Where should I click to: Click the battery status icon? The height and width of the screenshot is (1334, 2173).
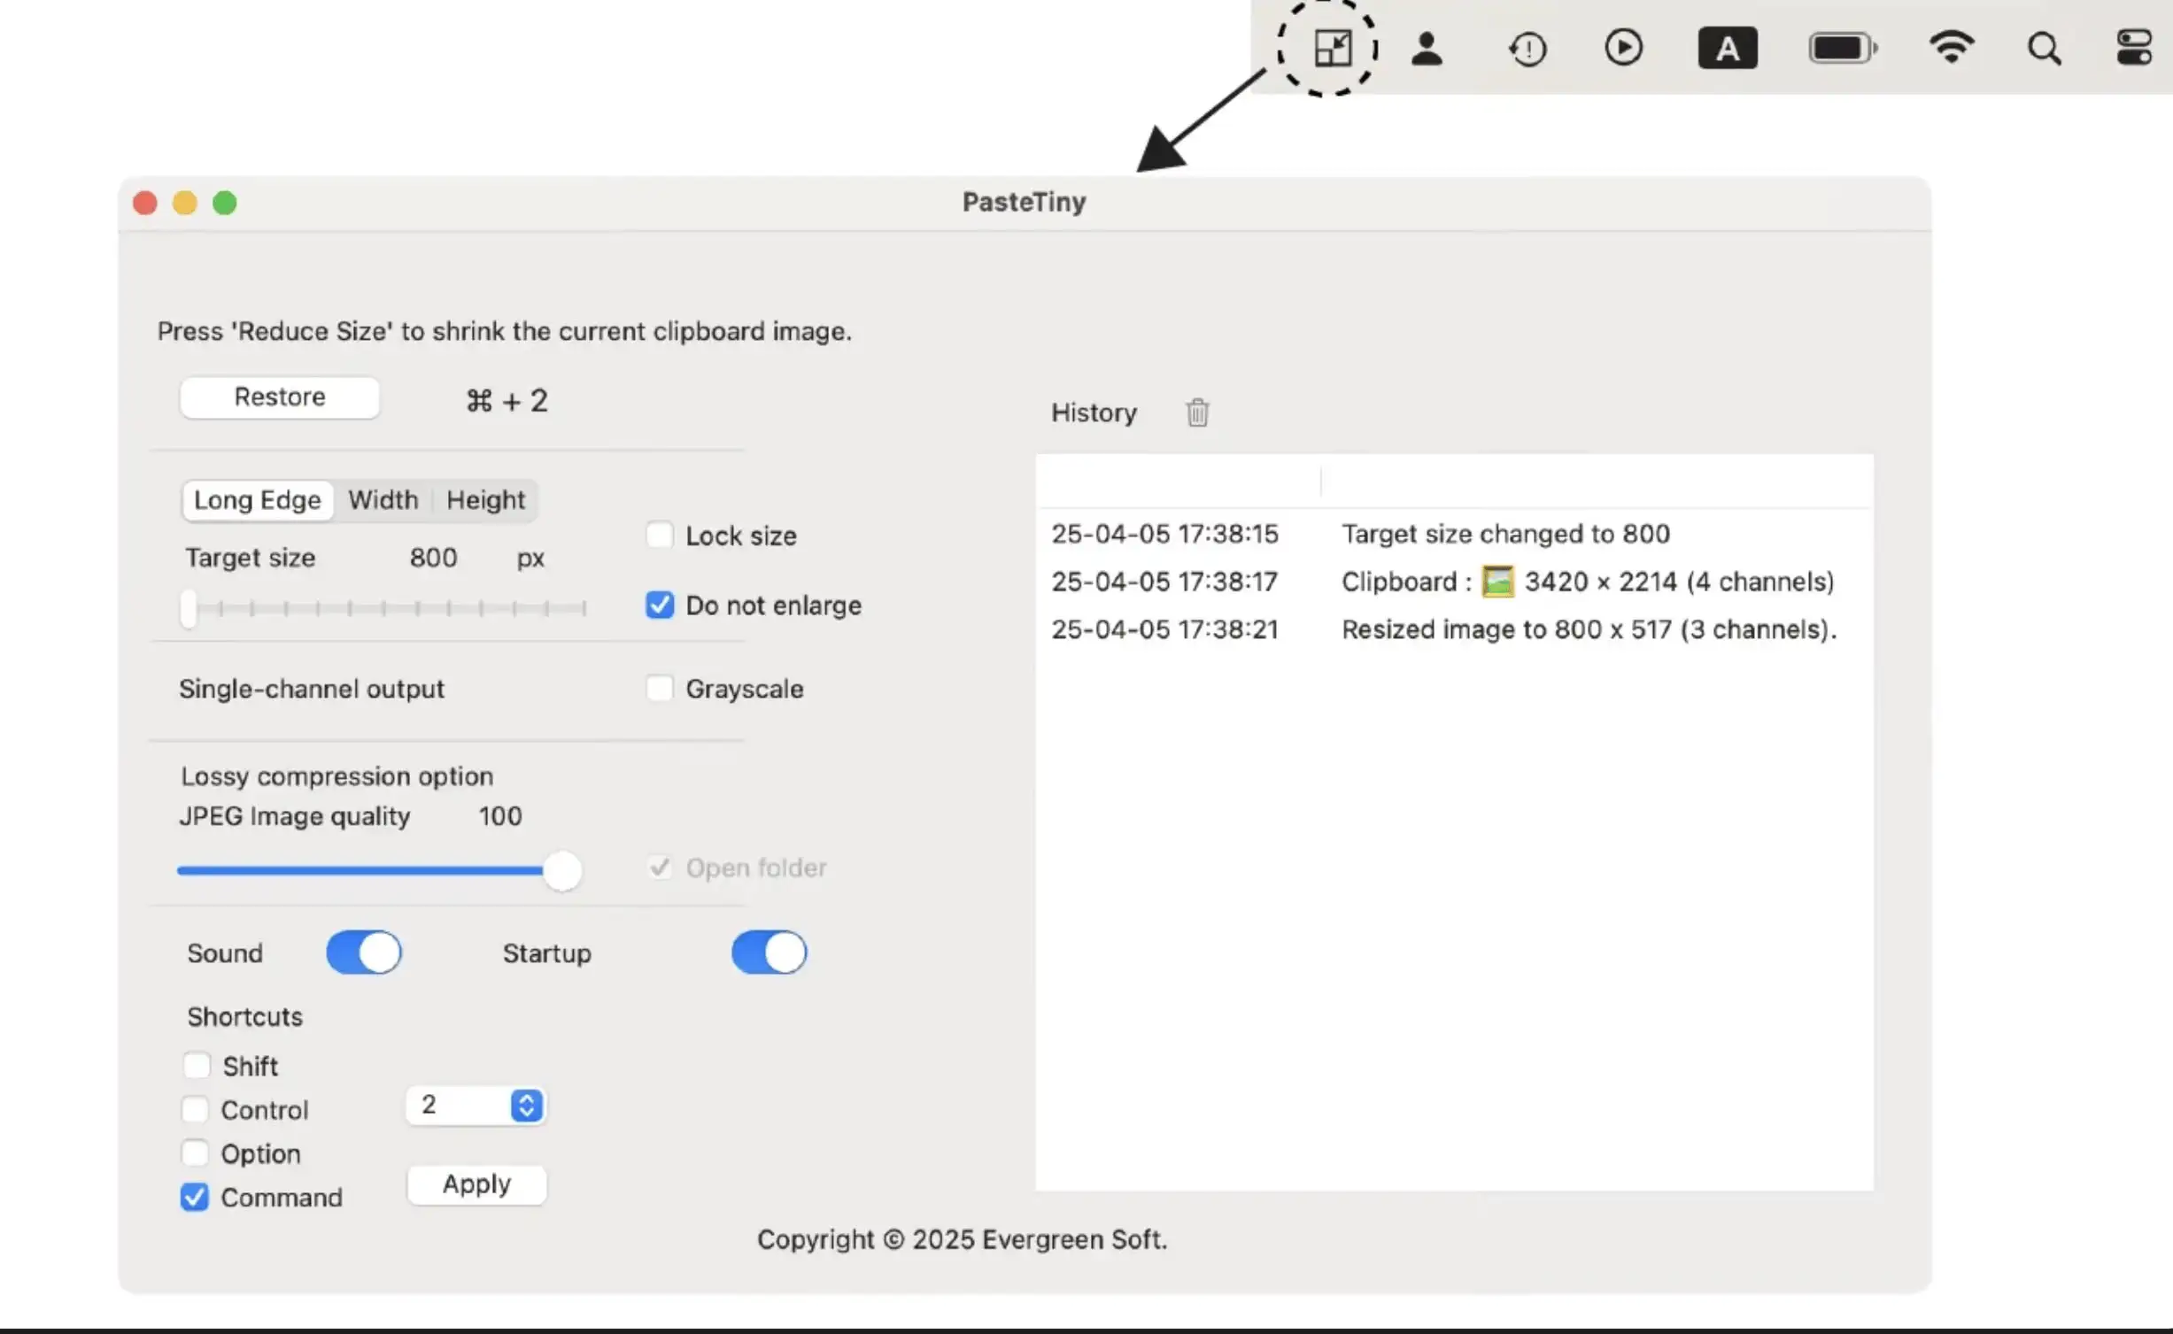click(1843, 48)
